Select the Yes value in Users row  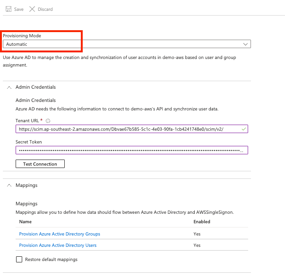pos(197,245)
